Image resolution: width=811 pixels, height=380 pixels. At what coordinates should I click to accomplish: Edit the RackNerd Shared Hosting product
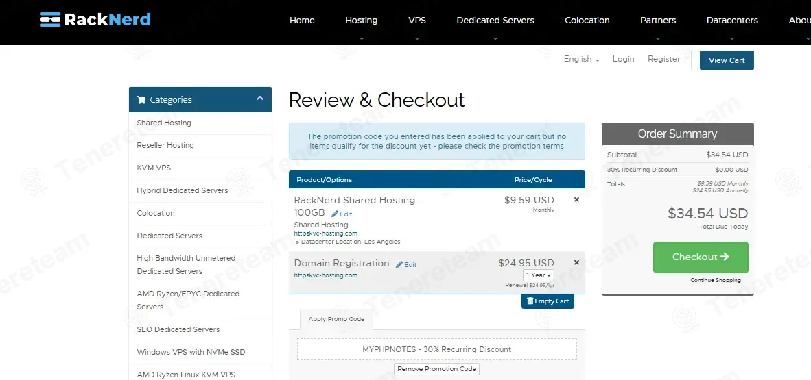pos(342,214)
